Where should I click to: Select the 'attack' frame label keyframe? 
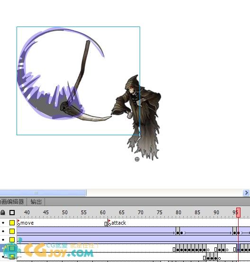point(109,223)
